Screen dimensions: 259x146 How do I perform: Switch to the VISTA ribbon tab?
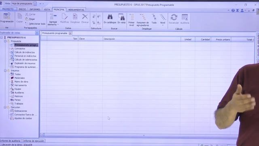point(47,10)
